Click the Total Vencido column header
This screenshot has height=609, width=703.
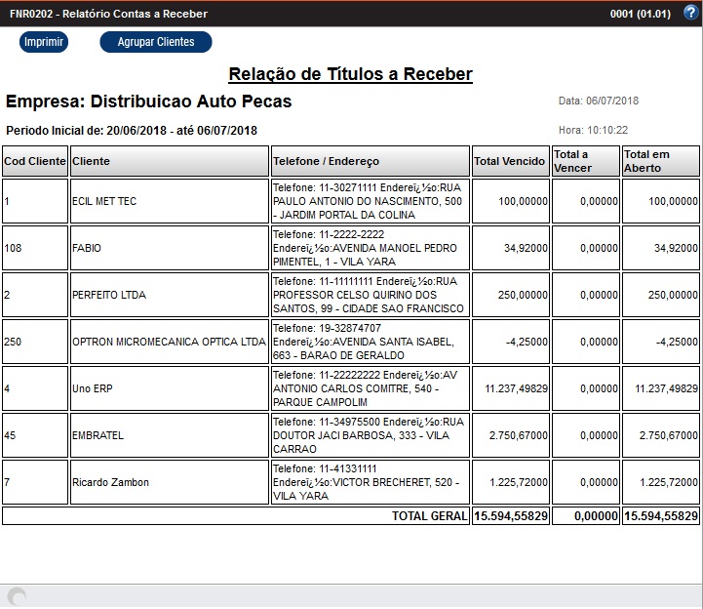(510, 161)
